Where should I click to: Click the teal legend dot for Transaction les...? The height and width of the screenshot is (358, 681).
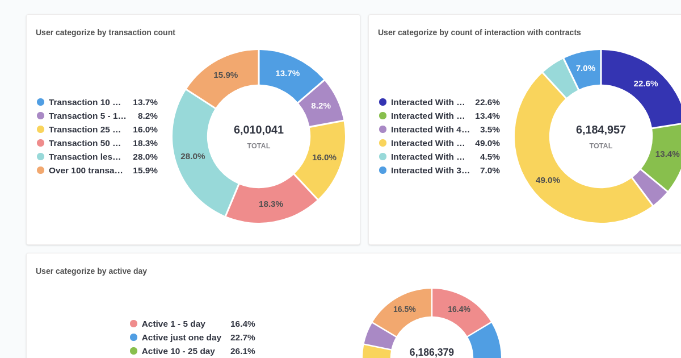[x=39, y=156]
